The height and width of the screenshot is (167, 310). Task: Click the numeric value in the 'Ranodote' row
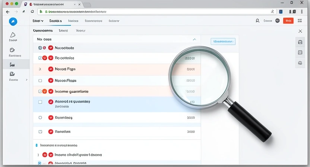[191, 132]
